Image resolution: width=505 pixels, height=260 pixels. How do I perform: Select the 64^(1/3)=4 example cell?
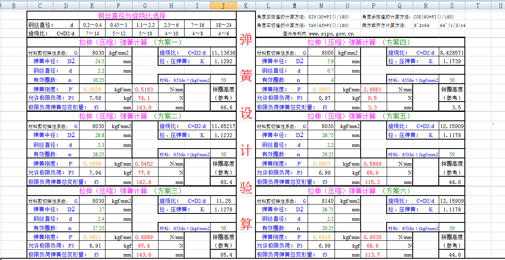[452, 25]
